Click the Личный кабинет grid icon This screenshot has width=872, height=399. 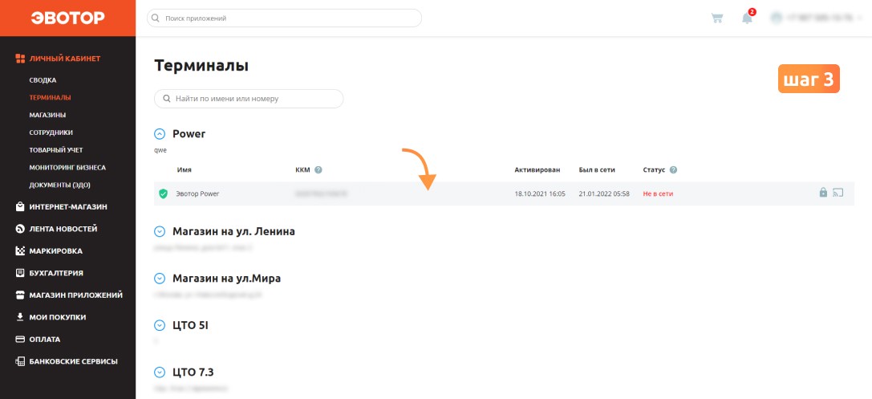(20, 59)
